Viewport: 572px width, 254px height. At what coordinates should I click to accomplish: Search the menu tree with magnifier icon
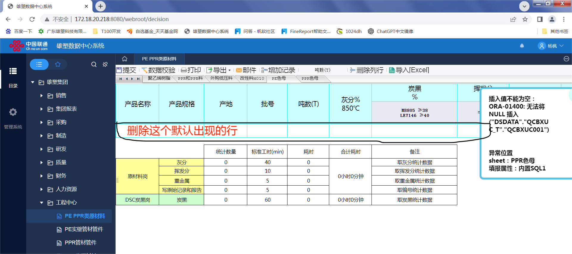(x=94, y=64)
